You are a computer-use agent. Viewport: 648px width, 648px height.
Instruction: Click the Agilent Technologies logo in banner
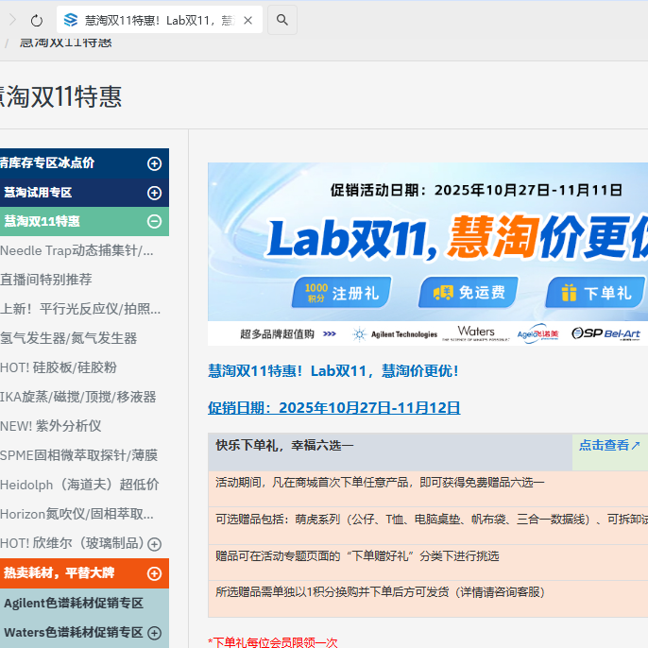pyautogui.click(x=395, y=334)
